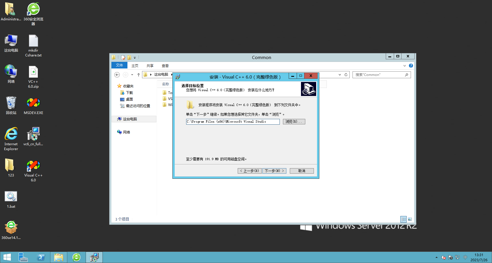This screenshot has width=492, height=263.
Task: Select the 1.bat file icon
Action: pyautogui.click(x=11, y=199)
